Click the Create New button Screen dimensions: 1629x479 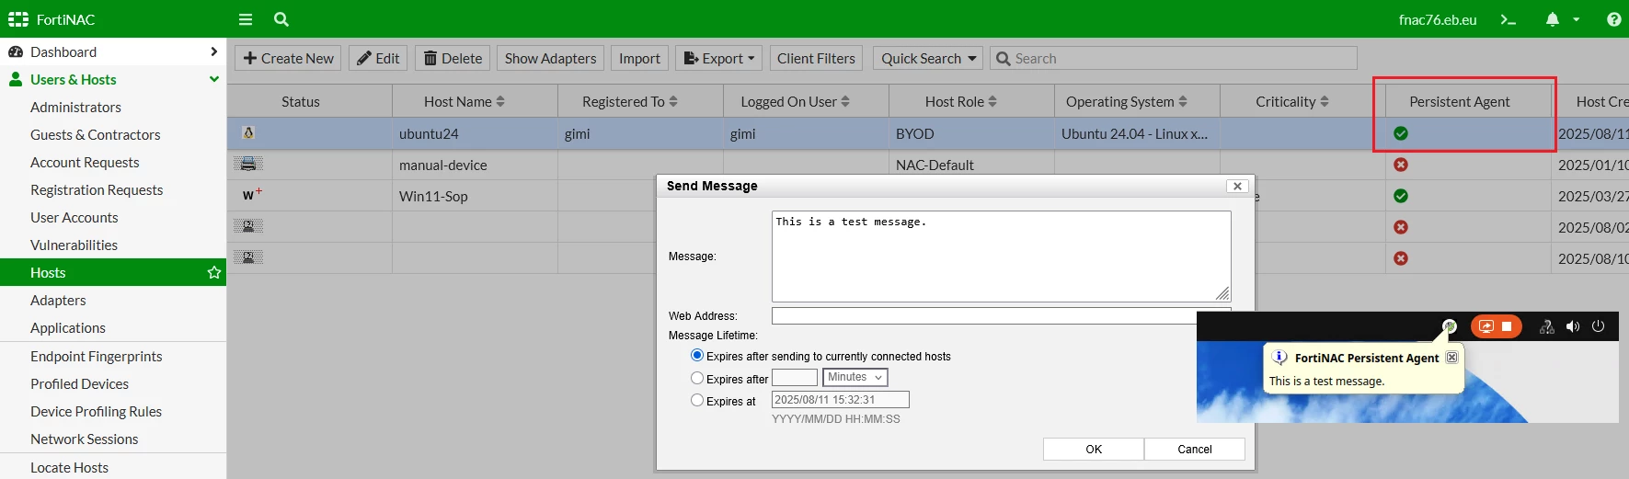coord(288,58)
